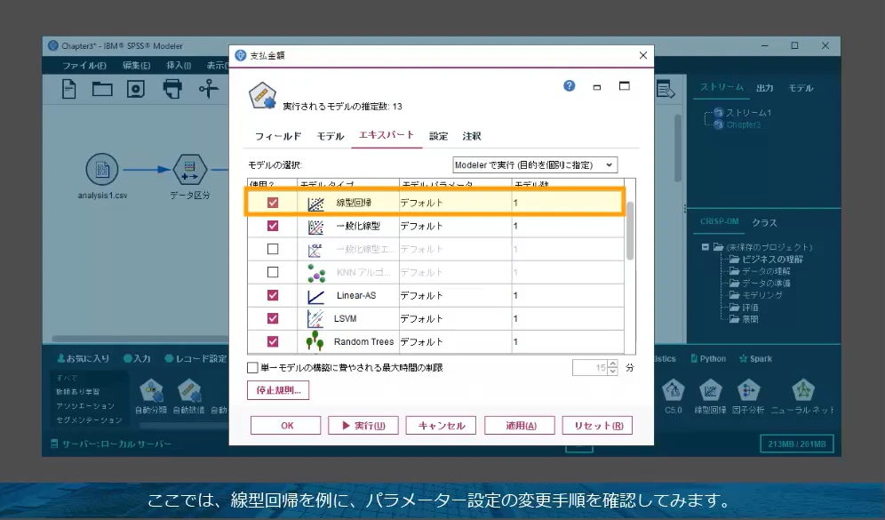Click the 線型回帰 model icon in the table
The width and height of the screenshot is (885, 520).
click(x=315, y=203)
